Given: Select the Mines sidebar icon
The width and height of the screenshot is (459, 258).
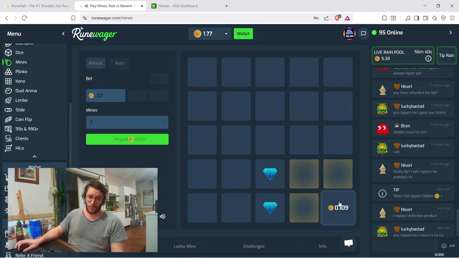Looking at the screenshot, I should point(8,62).
